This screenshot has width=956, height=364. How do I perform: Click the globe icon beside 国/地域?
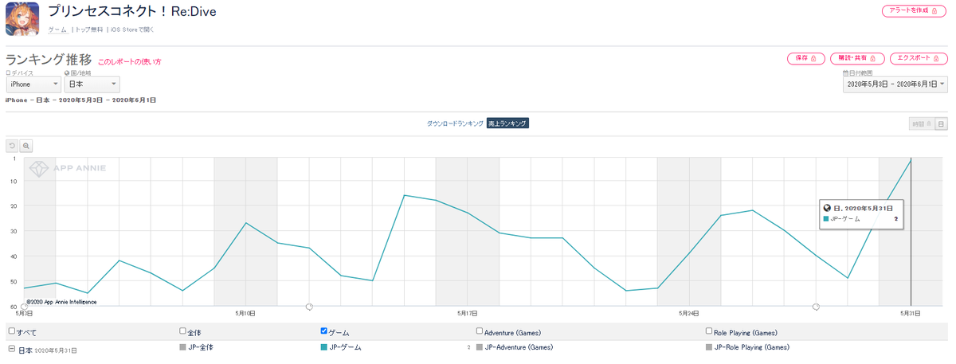click(67, 72)
